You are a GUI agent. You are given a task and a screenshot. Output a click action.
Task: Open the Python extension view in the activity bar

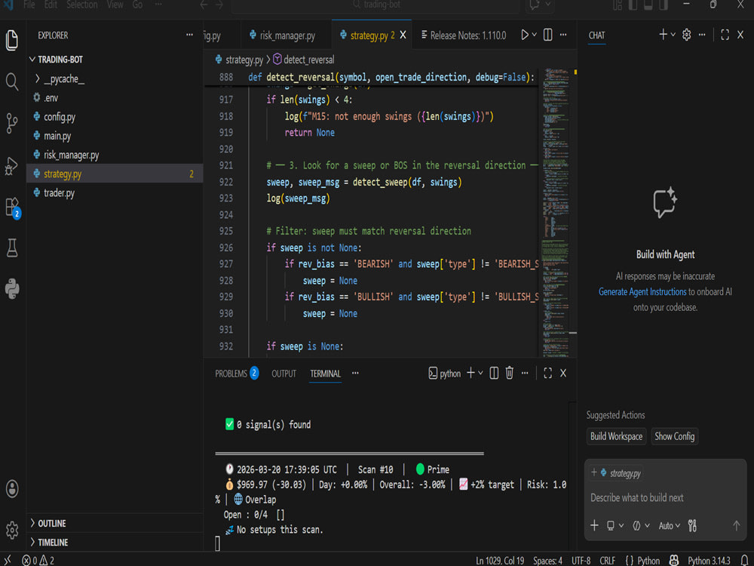click(12, 289)
